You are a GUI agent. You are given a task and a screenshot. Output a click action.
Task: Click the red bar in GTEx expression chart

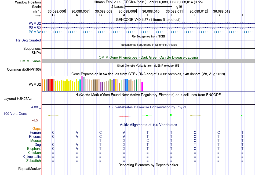click(52, 85)
